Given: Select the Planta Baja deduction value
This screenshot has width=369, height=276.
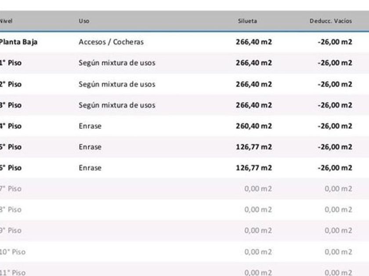Looking at the screenshot, I should point(335,42).
